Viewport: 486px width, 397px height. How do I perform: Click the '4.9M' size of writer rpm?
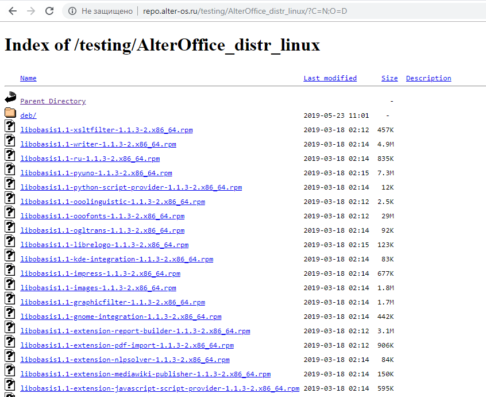385,144
